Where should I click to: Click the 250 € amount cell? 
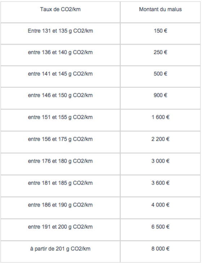coord(160,55)
